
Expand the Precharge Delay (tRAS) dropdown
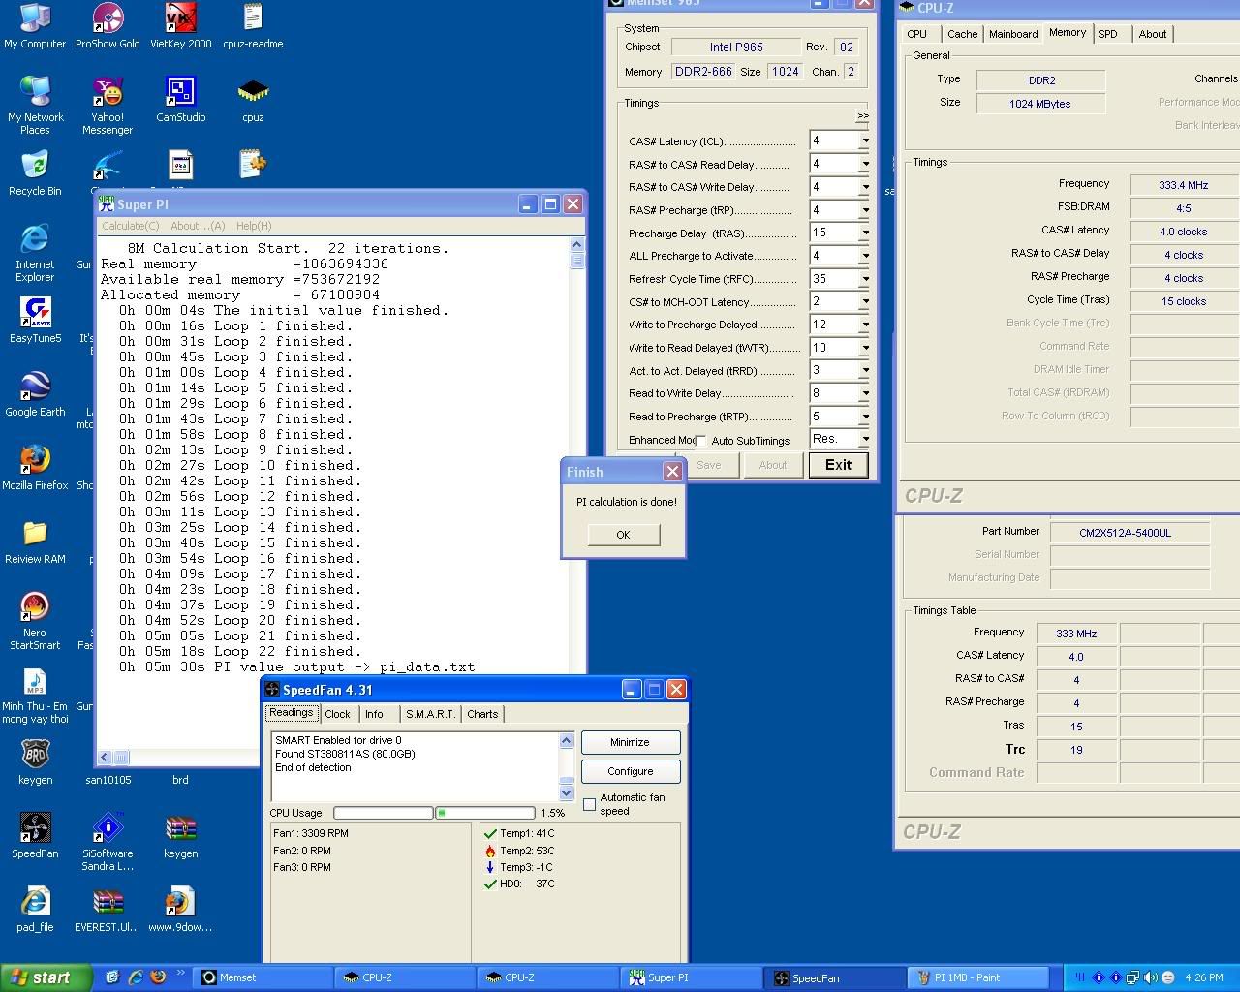coord(864,232)
